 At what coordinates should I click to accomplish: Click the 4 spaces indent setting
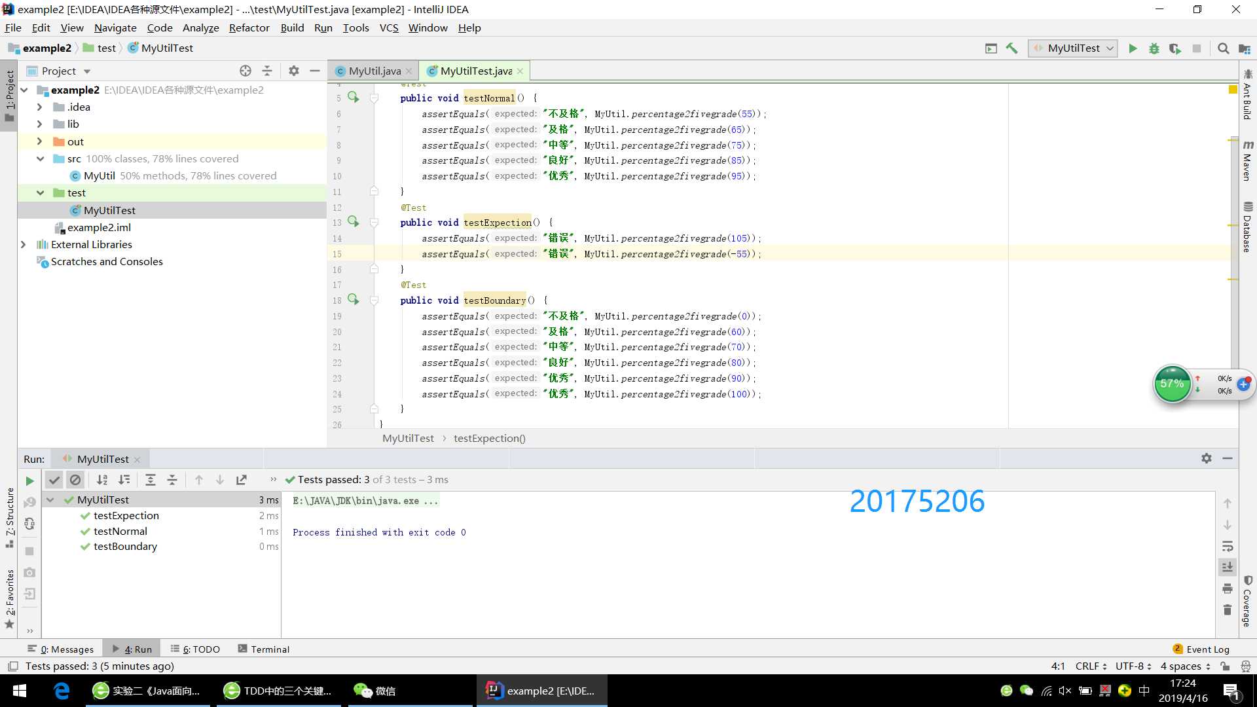(x=1185, y=666)
